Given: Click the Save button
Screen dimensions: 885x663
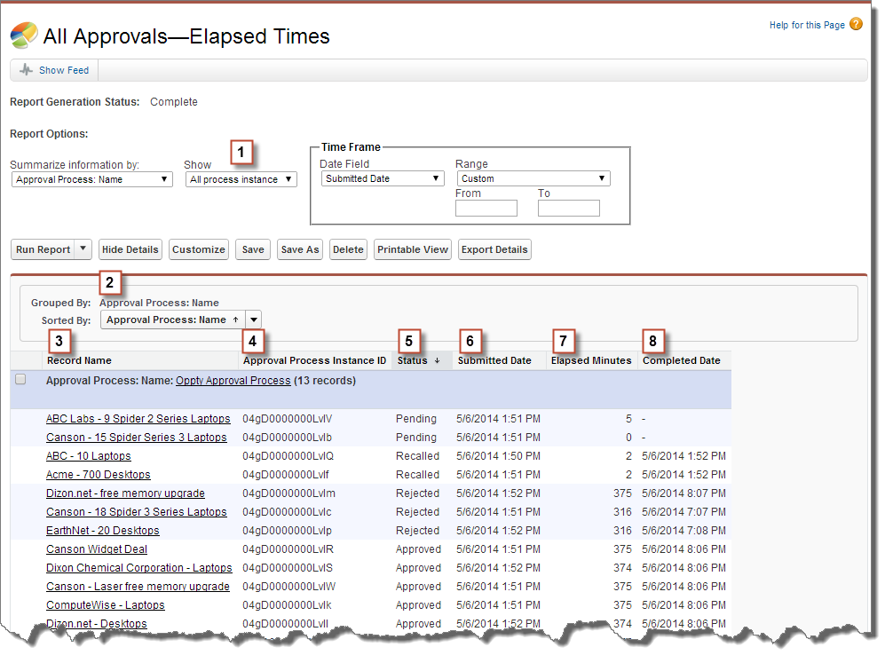Looking at the screenshot, I should coord(253,249).
